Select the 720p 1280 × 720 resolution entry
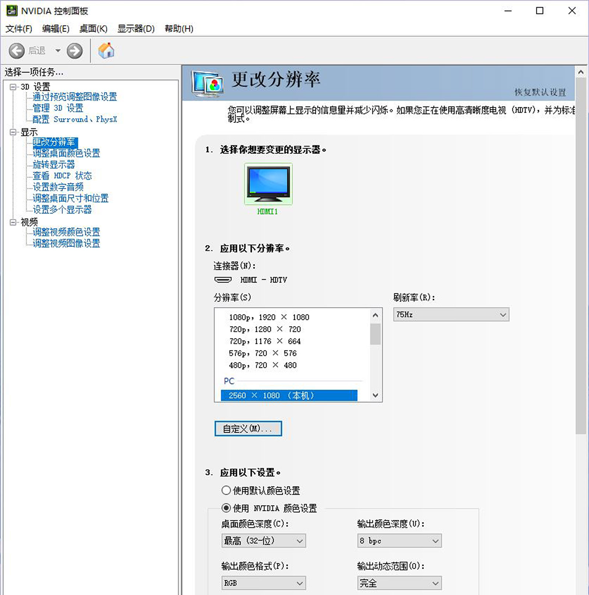Screen dimensions: 589x595 (264, 329)
